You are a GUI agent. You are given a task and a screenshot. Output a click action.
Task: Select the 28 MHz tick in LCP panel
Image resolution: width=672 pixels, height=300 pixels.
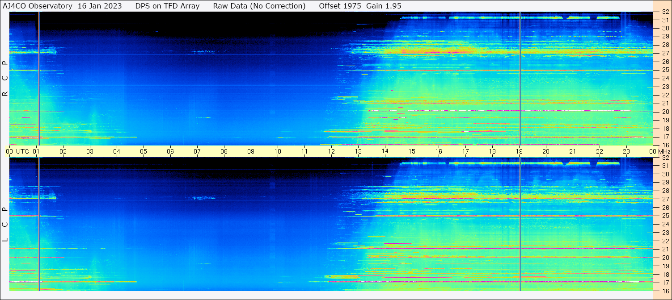point(665,191)
